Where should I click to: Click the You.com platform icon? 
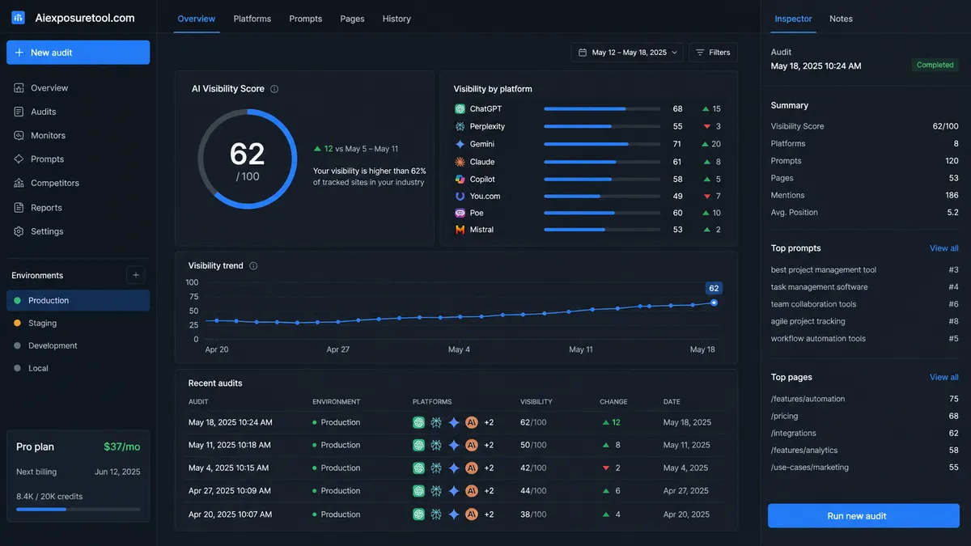click(460, 196)
